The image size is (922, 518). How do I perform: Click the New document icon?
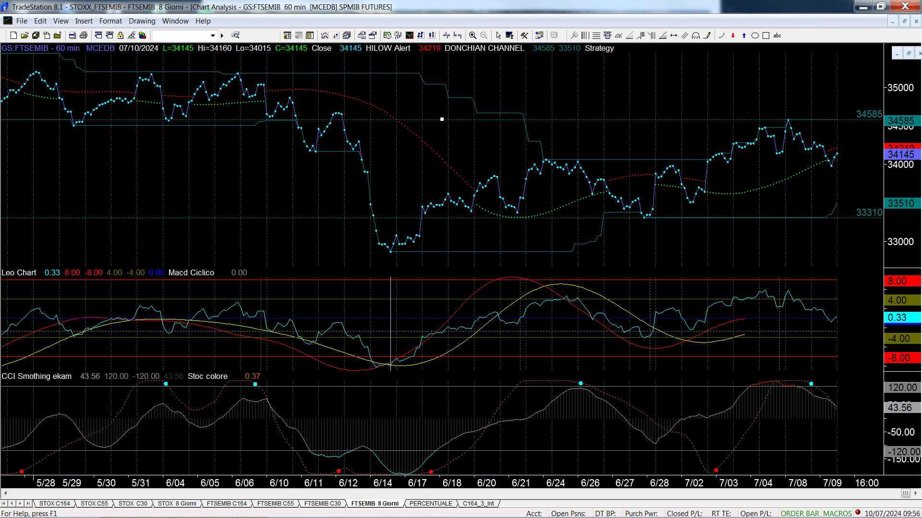click(13, 35)
